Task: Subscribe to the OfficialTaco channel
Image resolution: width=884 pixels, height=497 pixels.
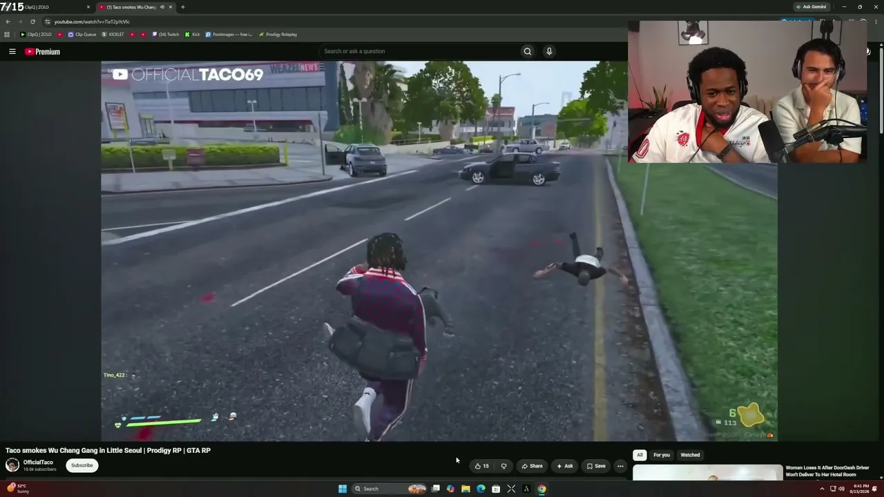Action: [81, 465]
